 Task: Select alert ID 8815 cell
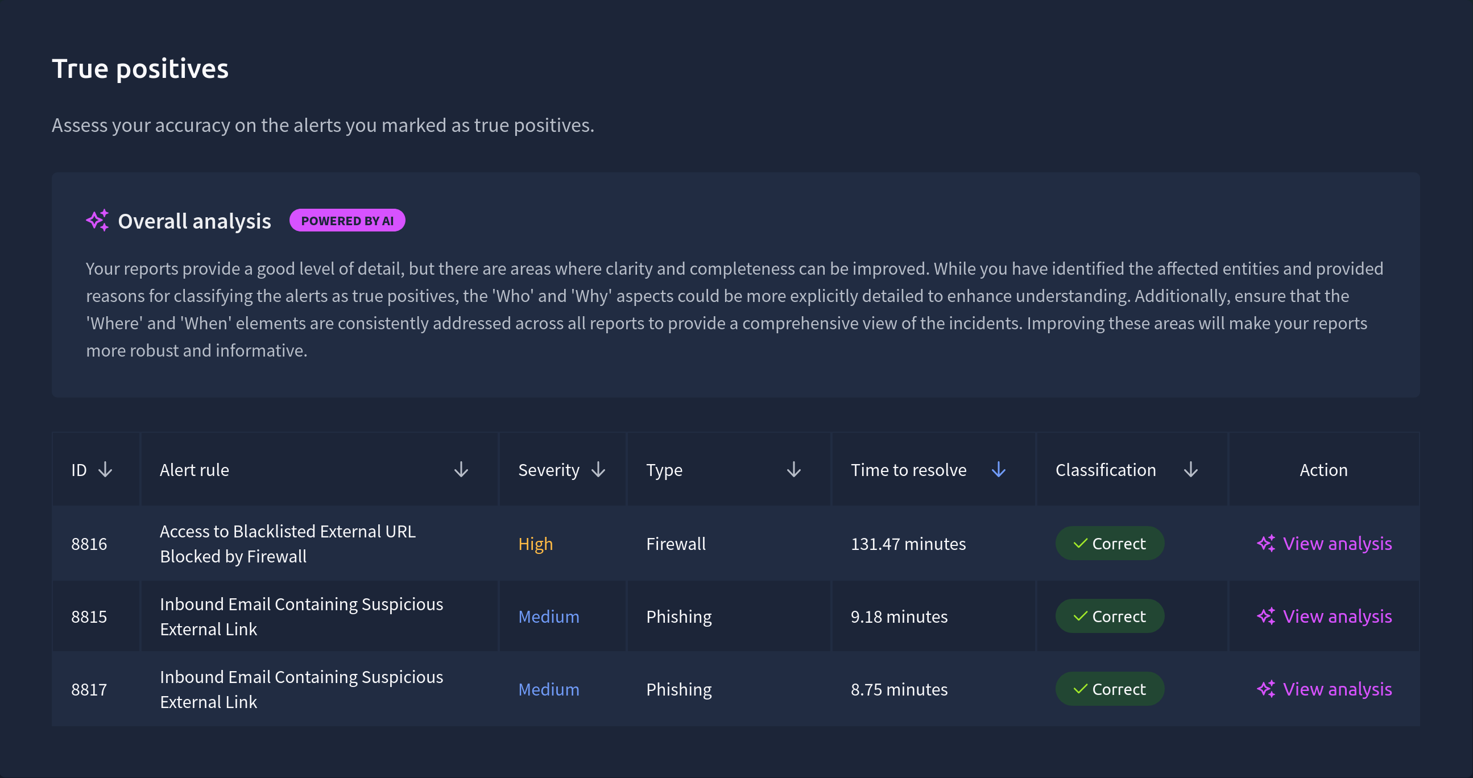89,616
